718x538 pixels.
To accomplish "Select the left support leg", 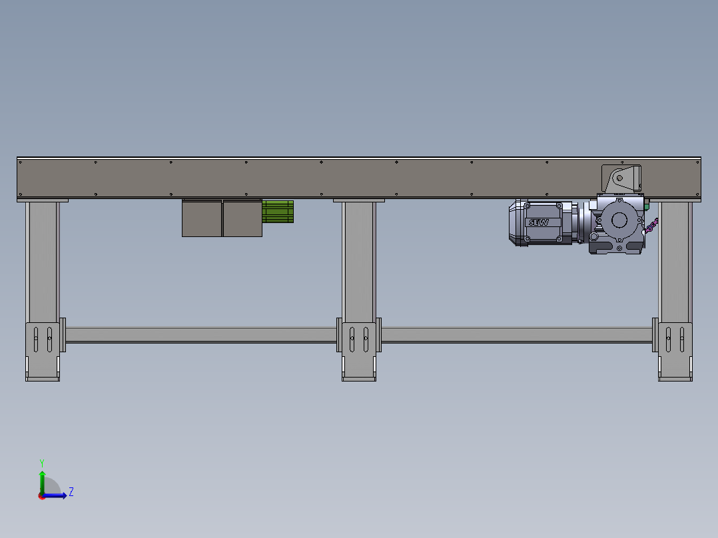I will [43, 261].
